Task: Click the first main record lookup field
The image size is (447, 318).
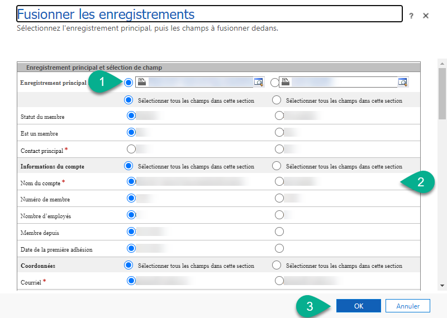Action: point(200,82)
